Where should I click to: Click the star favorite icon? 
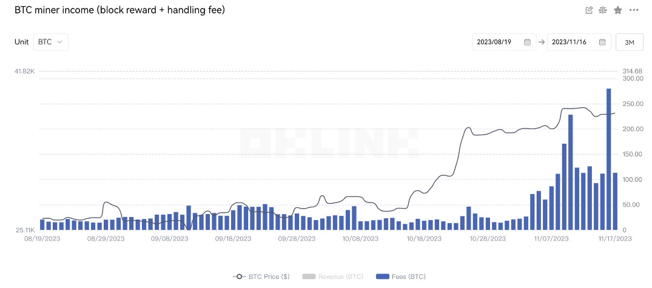click(x=618, y=10)
